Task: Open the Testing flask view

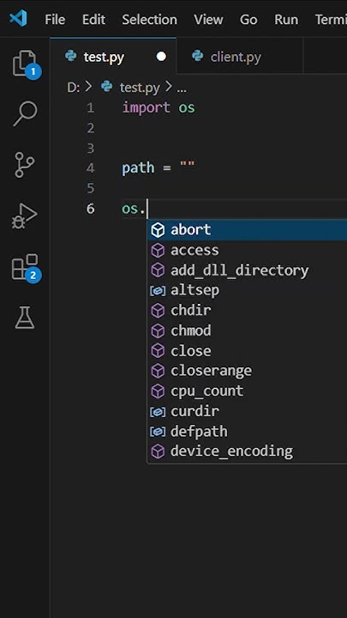Action: (x=25, y=318)
